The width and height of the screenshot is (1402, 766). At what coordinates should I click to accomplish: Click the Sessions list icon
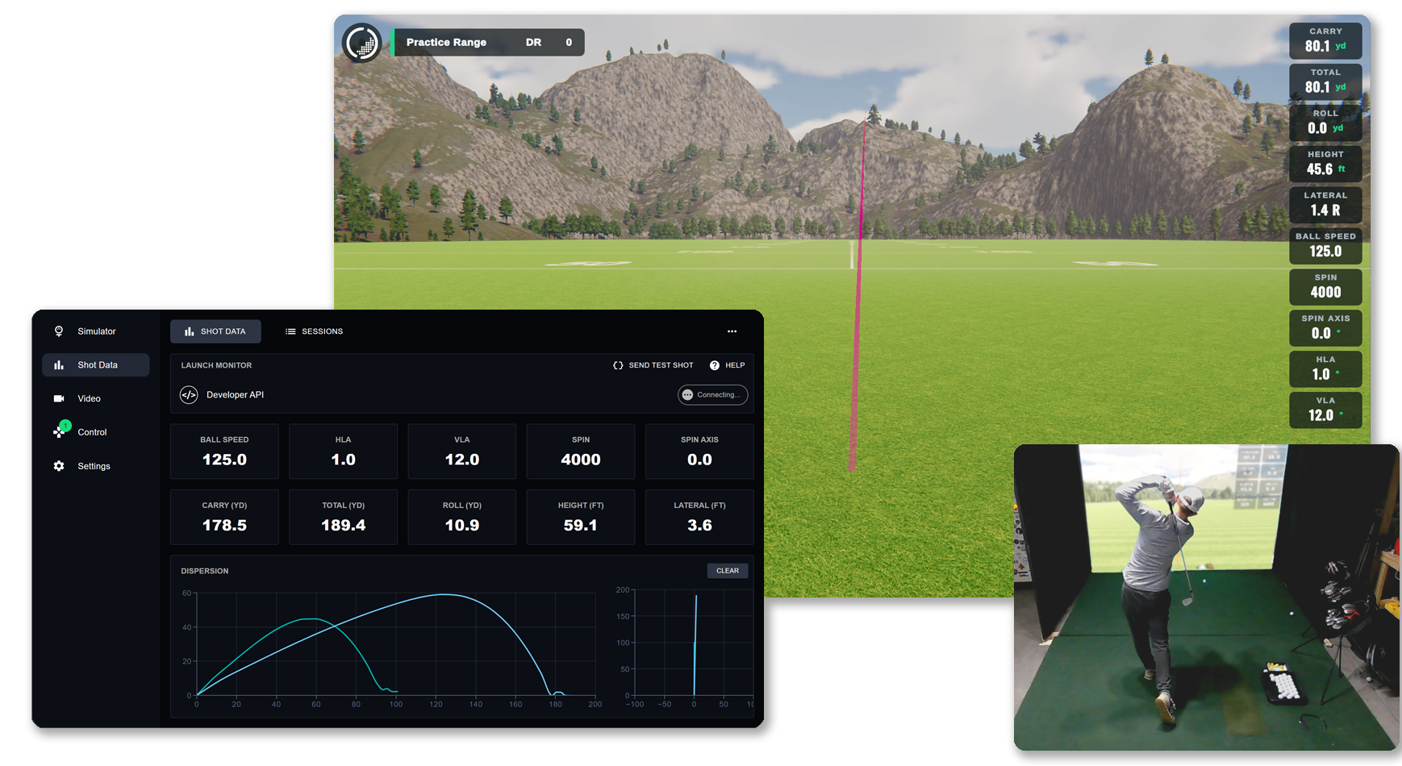pyautogui.click(x=289, y=331)
